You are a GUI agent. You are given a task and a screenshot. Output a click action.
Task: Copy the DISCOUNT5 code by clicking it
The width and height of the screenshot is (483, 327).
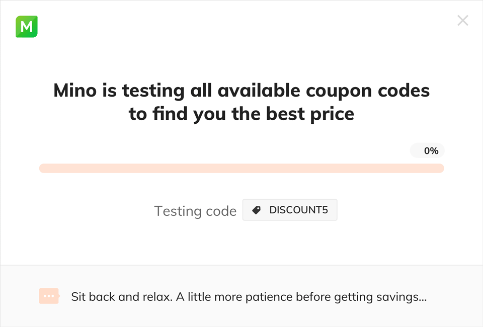point(298,210)
